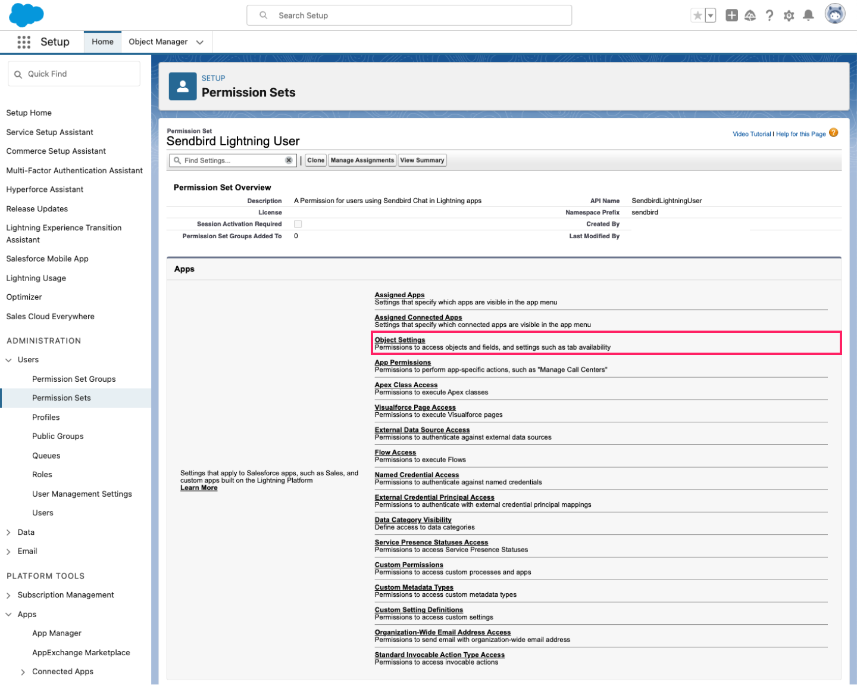857x685 pixels.
Task: Open Permission Set Groups in sidebar
Action: click(74, 379)
